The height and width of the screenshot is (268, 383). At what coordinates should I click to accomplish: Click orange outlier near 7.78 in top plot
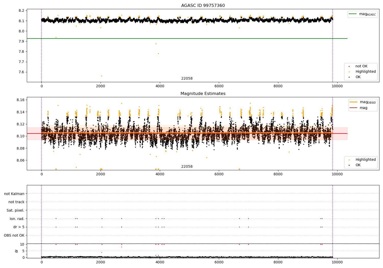(158, 53)
